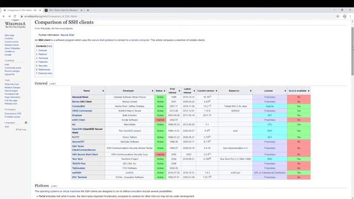Click the Apache license cell for ConnectBot
The width and height of the screenshot is (354, 199).
click(269, 106)
